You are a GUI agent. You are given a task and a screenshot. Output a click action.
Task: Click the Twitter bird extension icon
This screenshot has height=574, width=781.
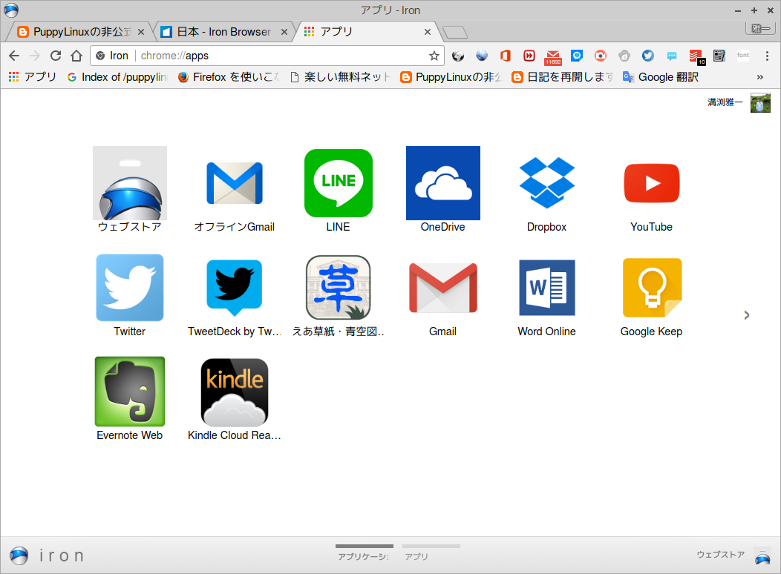pyautogui.click(x=647, y=56)
